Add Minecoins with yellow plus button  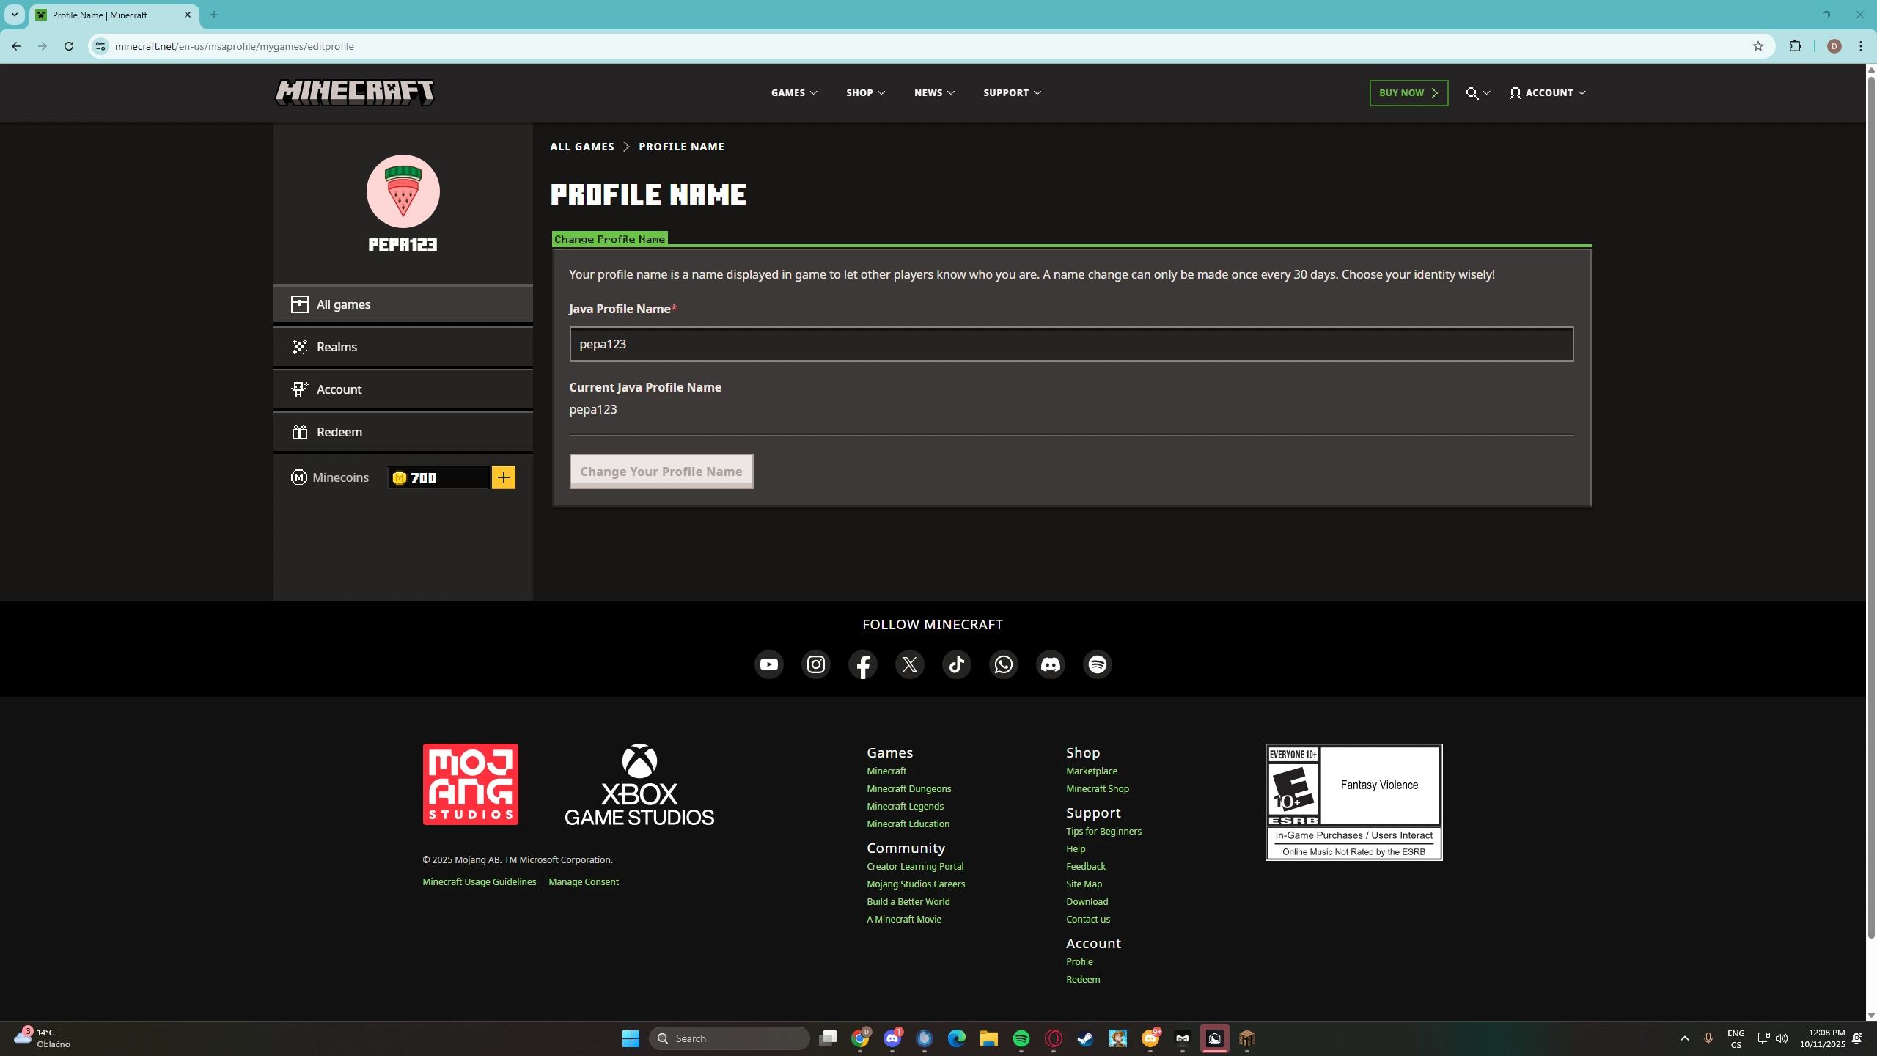(x=503, y=477)
